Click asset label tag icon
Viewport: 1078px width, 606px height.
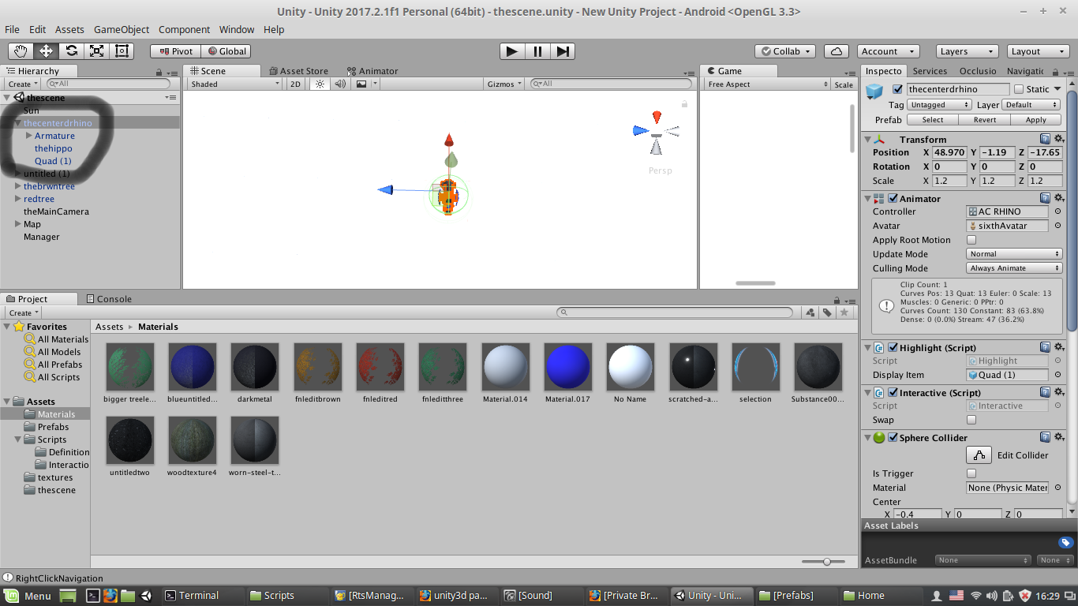(1066, 542)
